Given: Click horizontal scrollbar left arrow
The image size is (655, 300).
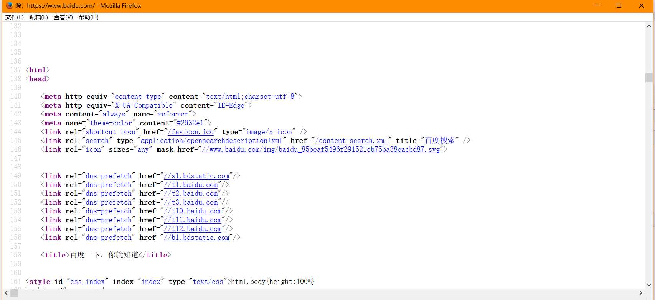Looking at the screenshot, I should (6, 293).
